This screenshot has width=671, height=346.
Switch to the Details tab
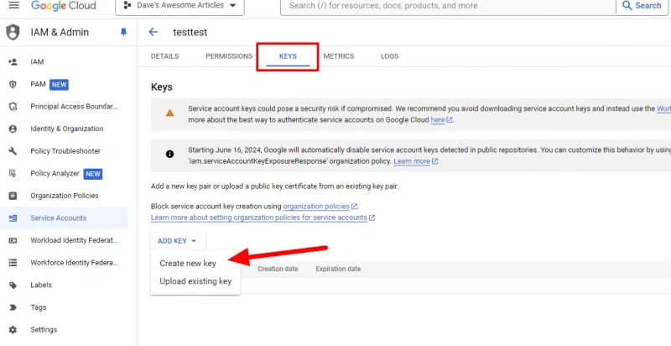[164, 56]
